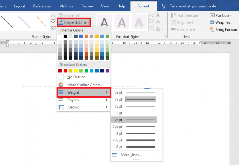Click the first WordArt style letter A

[104, 24]
